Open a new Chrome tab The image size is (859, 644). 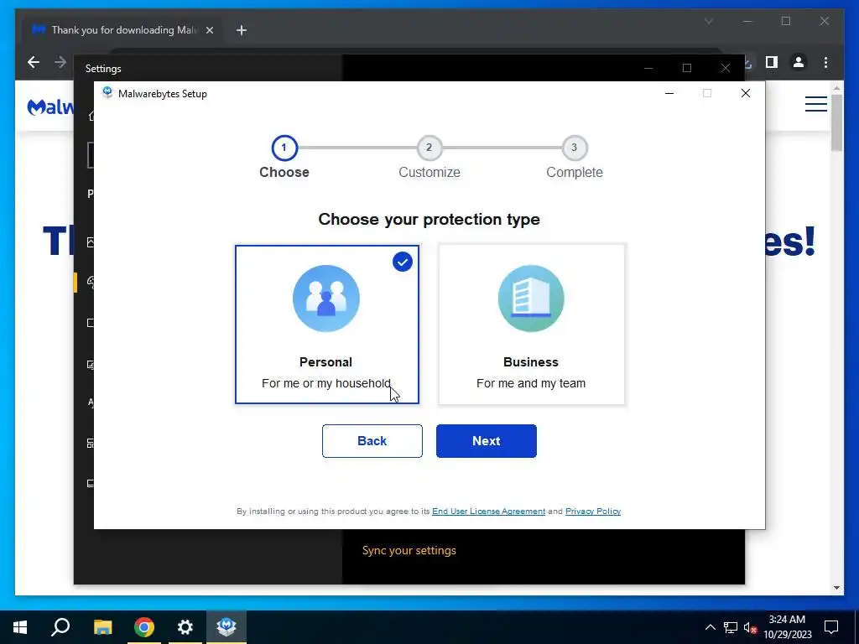pos(242,30)
